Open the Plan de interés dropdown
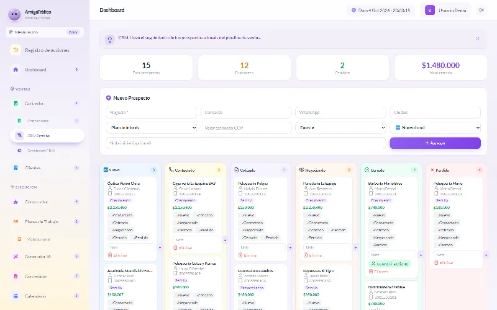This screenshot has width=497, height=310. 152,128
